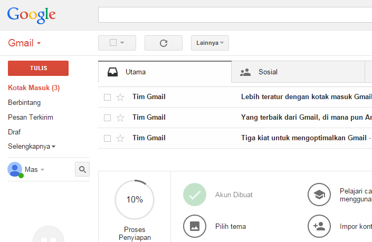This screenshot has width=372, height=242.
Task: Tick checkbox for 'Yang terbaik dari Gmail' email
Action: [x=108, y=118]
